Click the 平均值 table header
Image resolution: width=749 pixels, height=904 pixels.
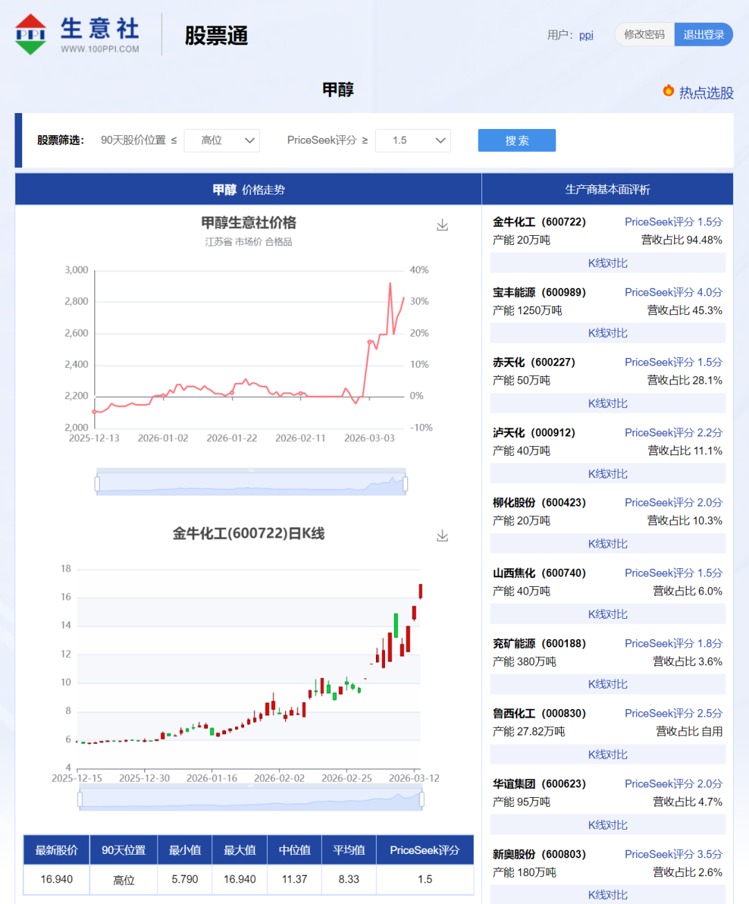[349, 850]
